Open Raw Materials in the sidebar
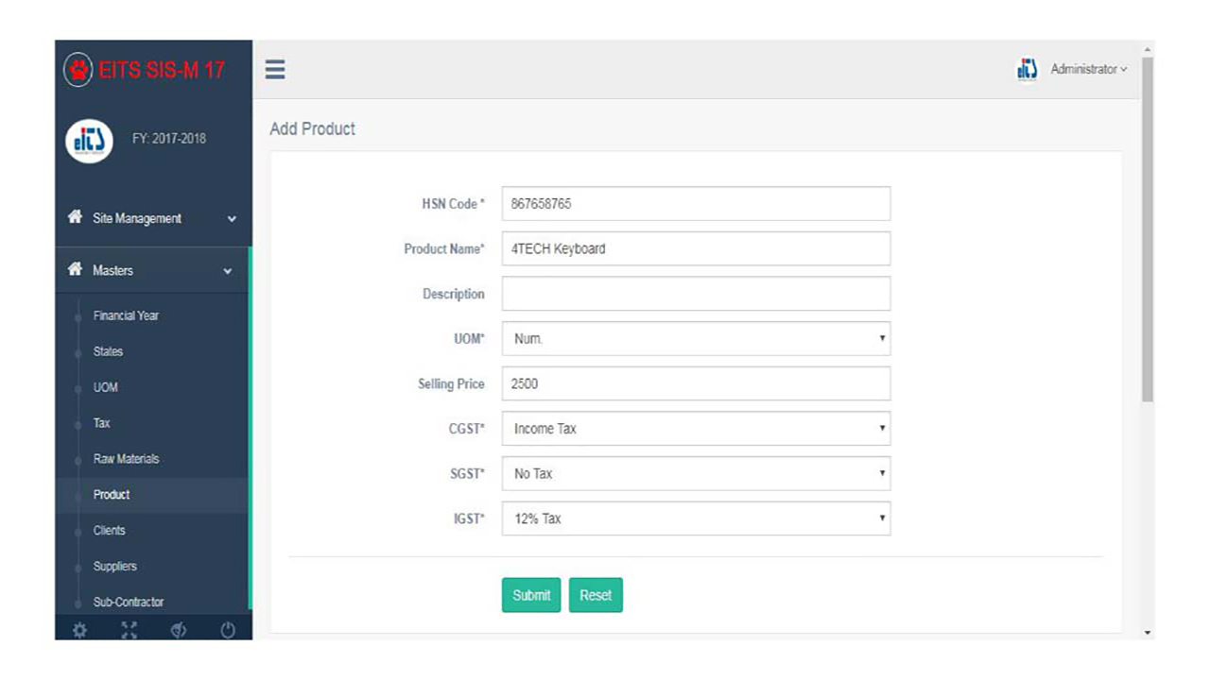Screen dimensions: 1210x680 coord(126,459)
